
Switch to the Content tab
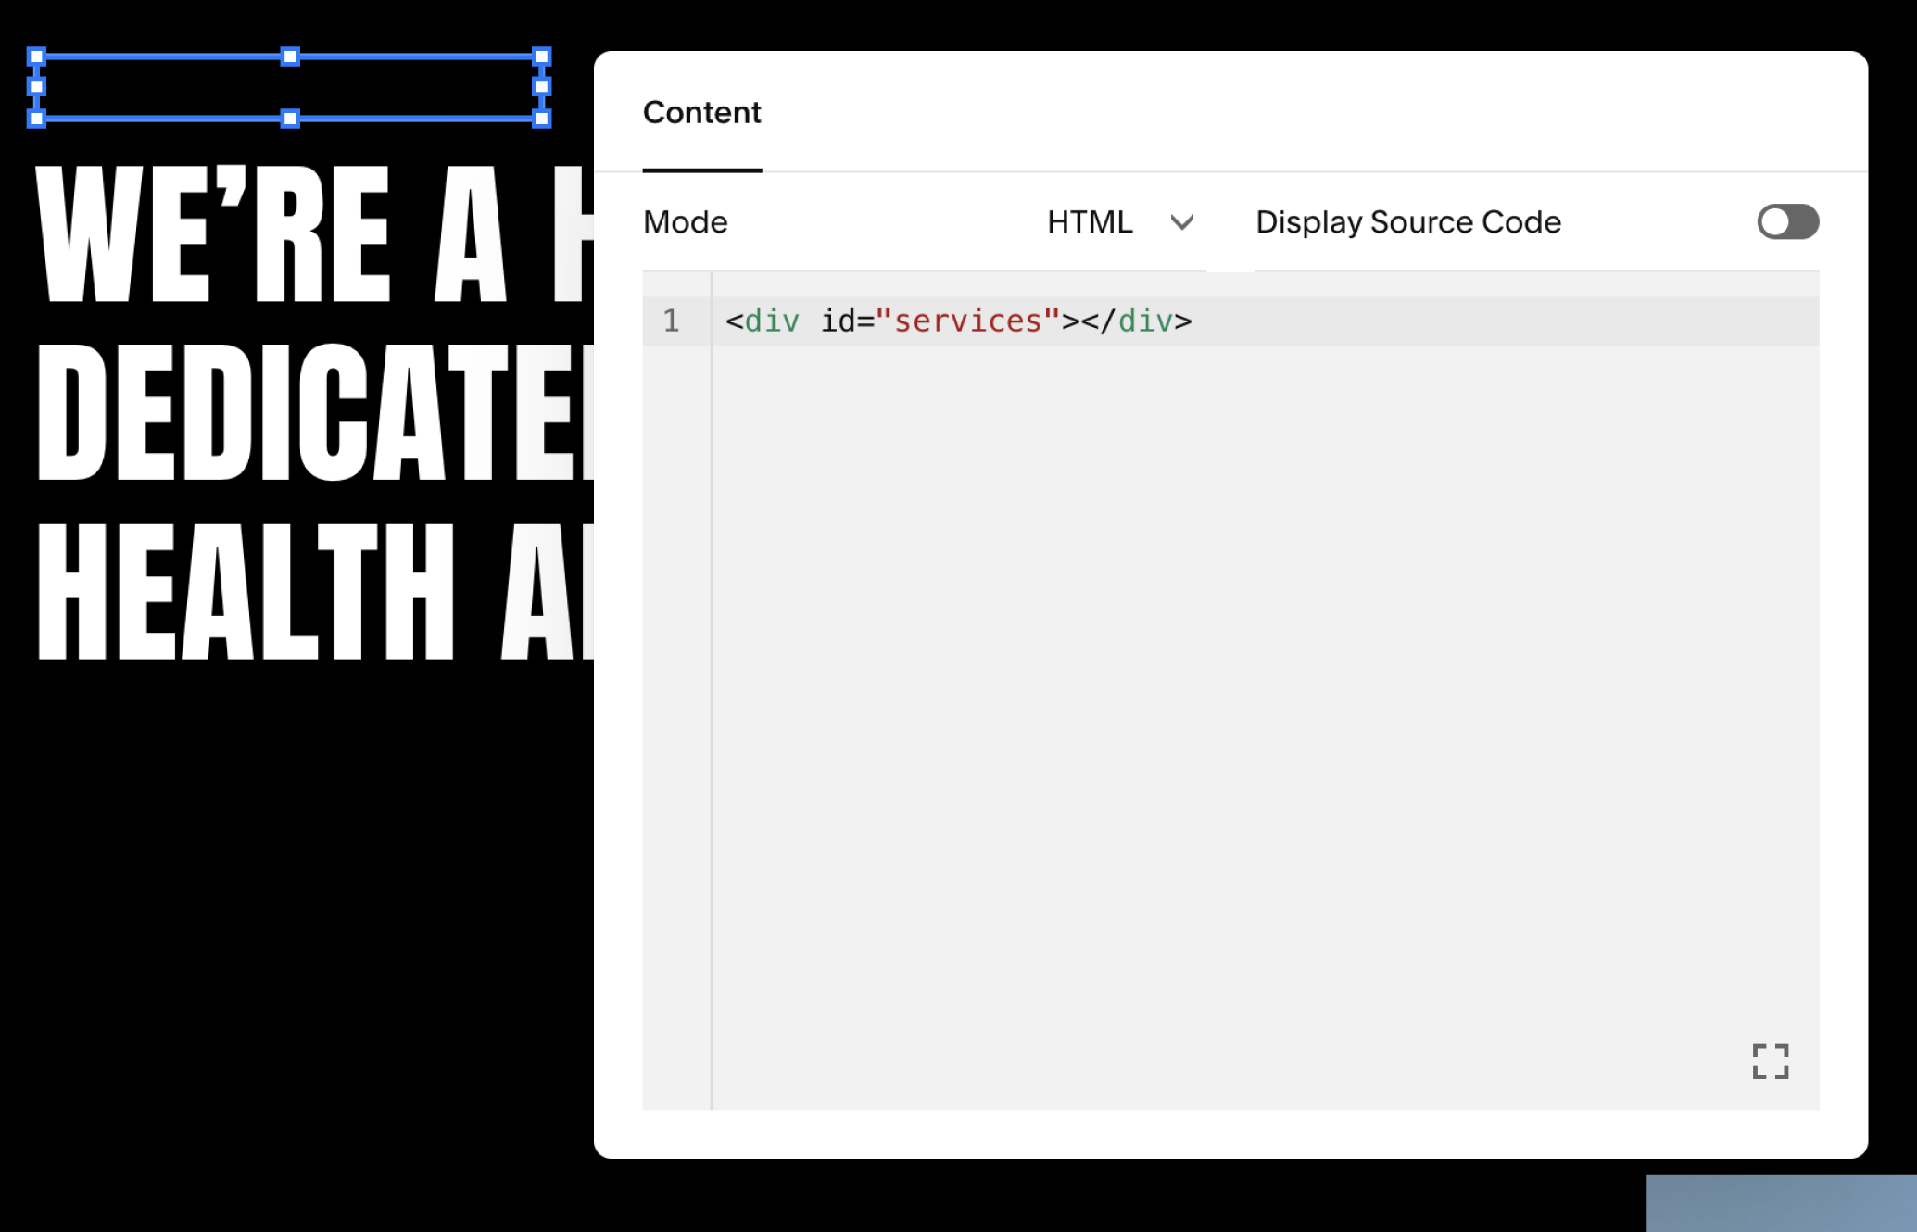click(x=701, y=113)
